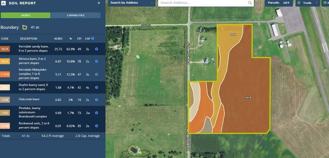Select 'Almora loam, 0 to 2 percent slopes'
The width and height of the screenshot is (329, 158).
pos(32,61)
